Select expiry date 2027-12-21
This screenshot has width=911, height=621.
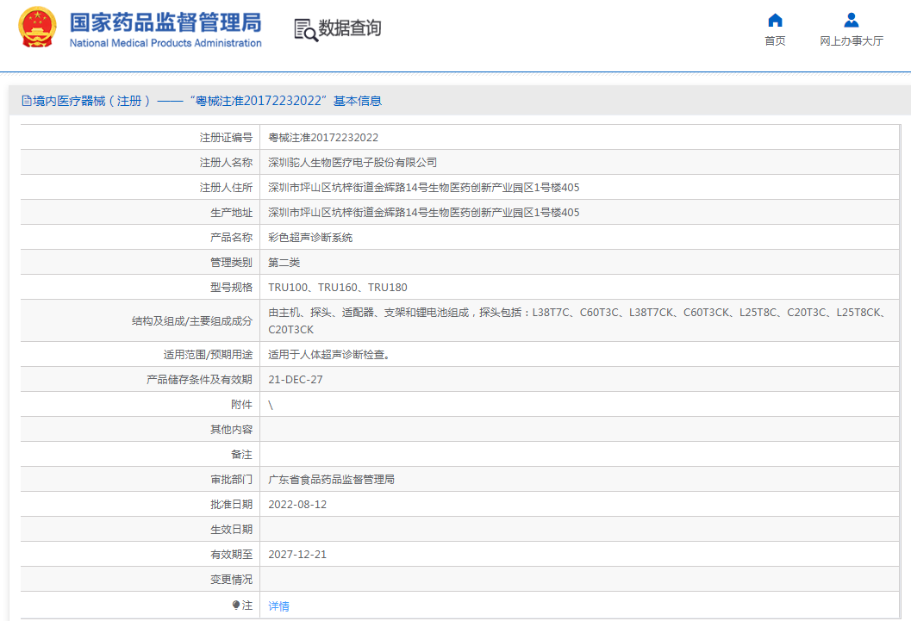coord(297,555)
